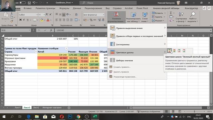
Task: Click the fill color bucket icon
Action: tap(42, 20)
